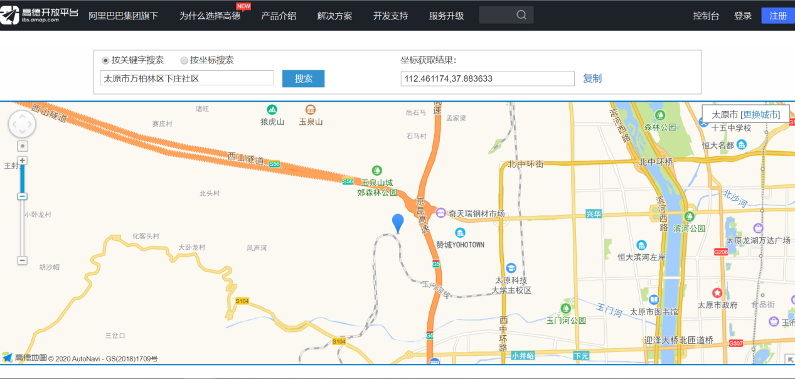Click the blue 搜索 button
This screenshot has width=795, height=379.
303,78
